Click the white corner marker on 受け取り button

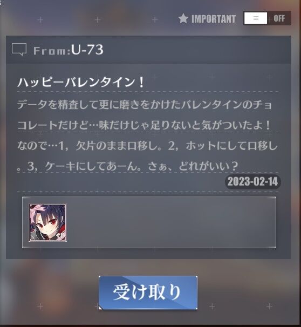(100, 308)
